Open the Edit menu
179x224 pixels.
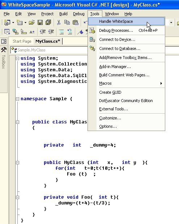pyautogui.click(x=18, y=14)
